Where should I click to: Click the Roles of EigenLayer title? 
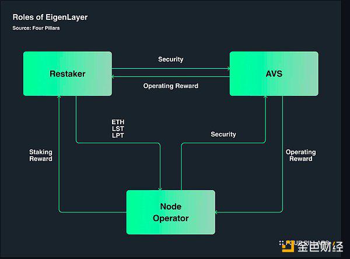pyautogui.click(x=50, y=17)
